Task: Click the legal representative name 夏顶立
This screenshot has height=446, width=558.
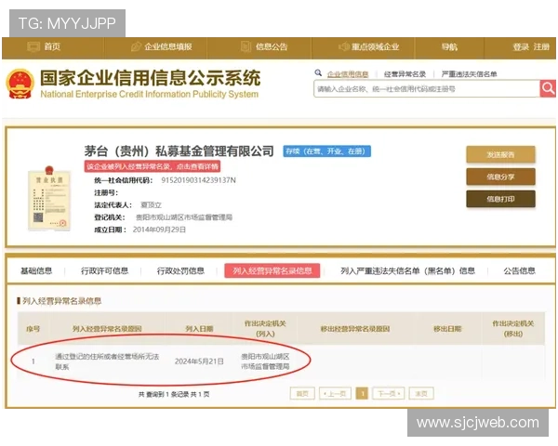Action: tap(152, 204)
